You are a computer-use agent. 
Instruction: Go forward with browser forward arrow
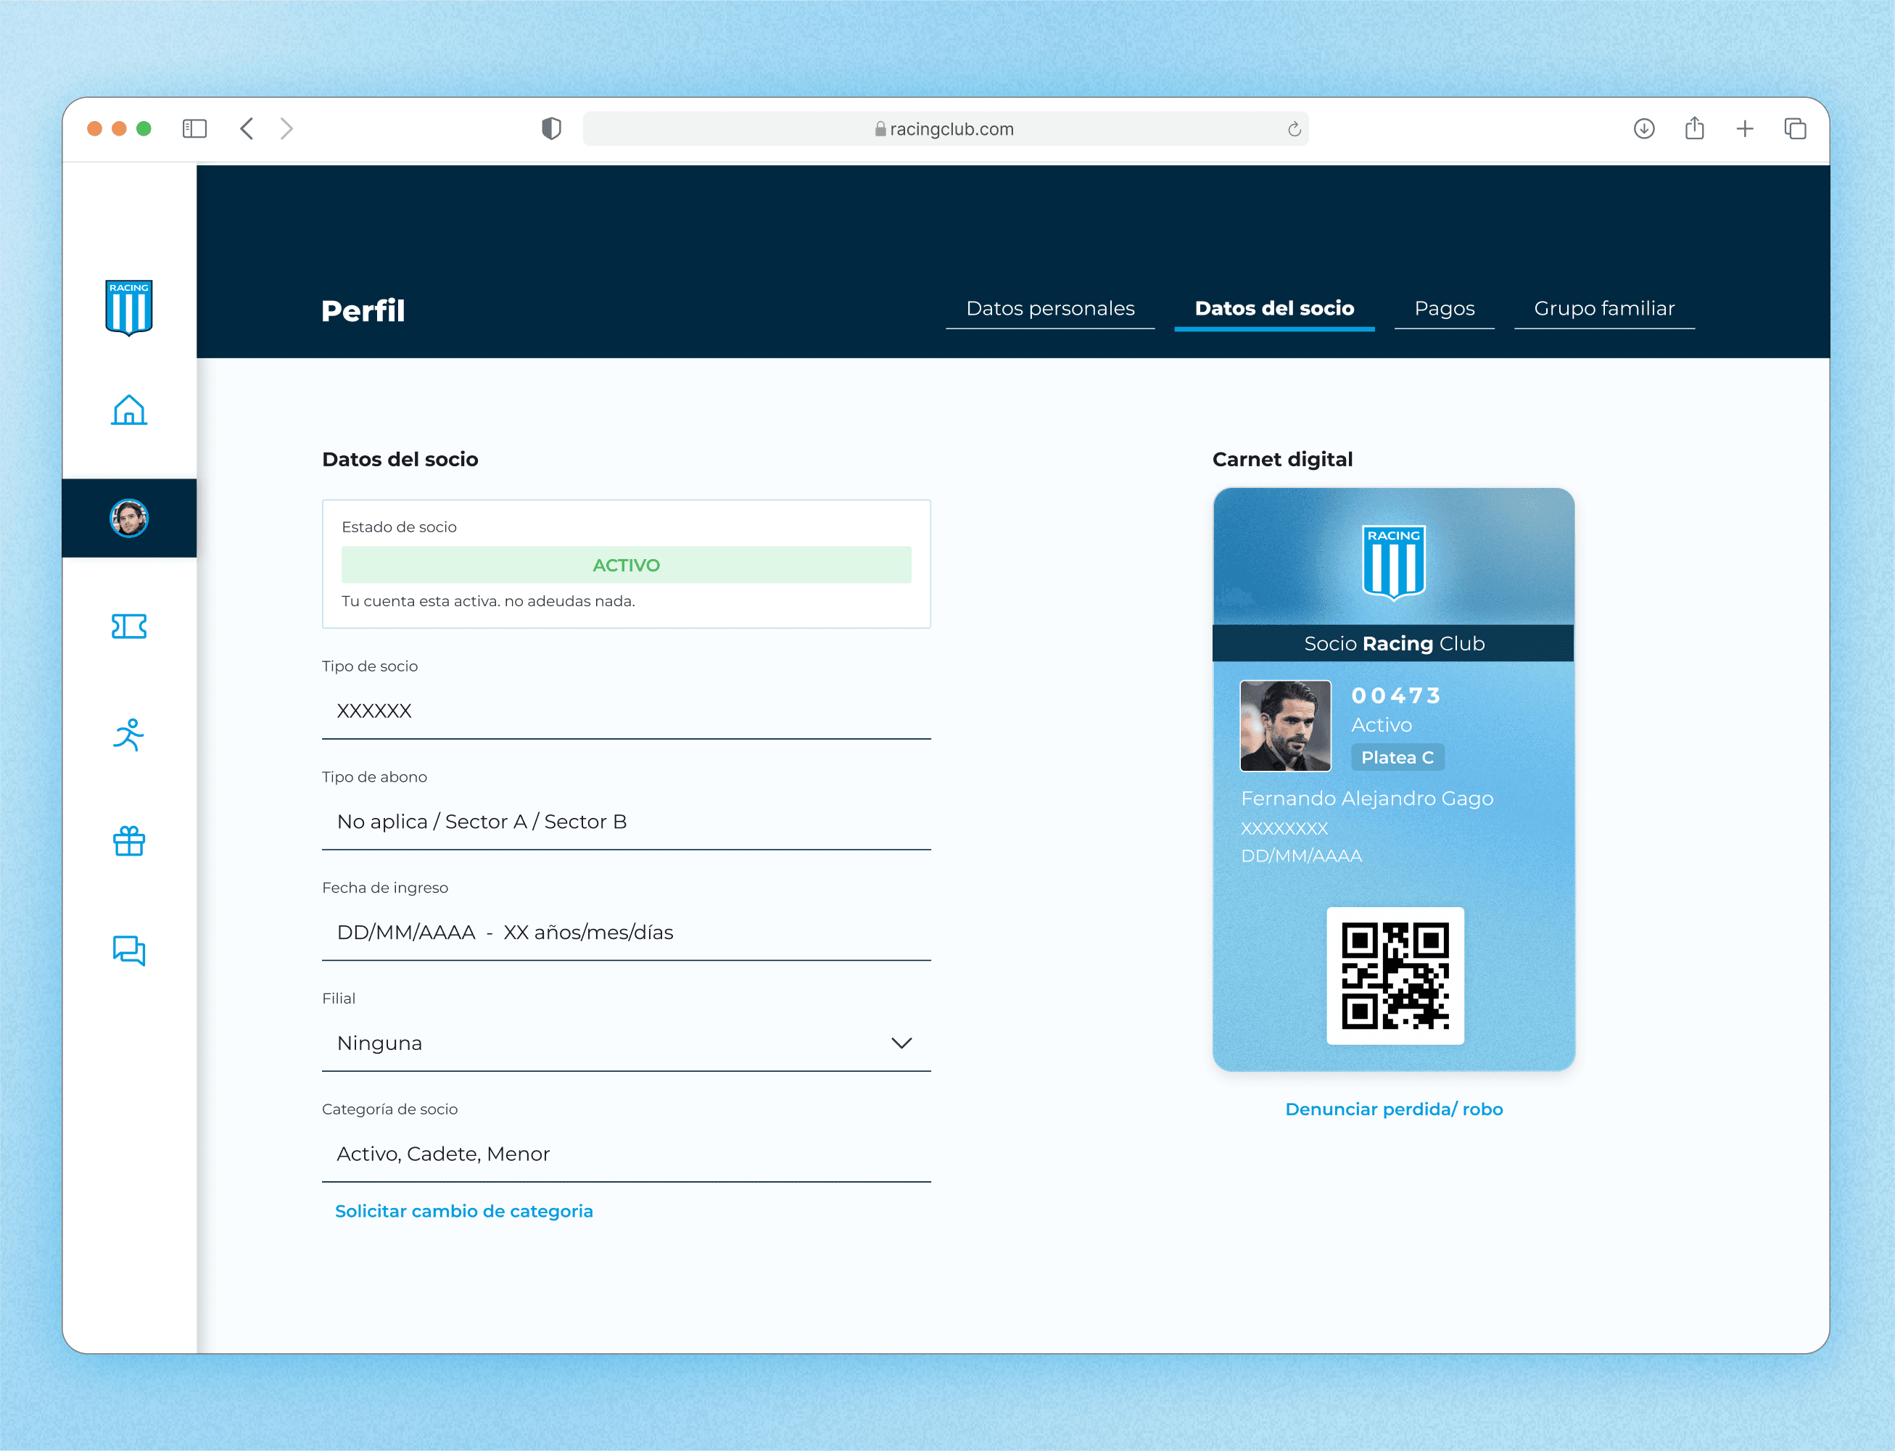point(286,128)
